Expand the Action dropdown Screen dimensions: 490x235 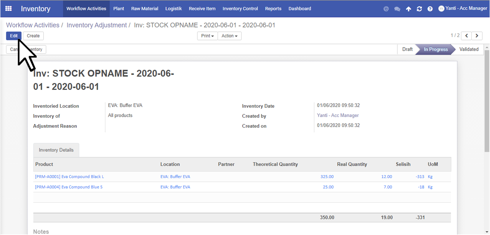click(229, 36)
